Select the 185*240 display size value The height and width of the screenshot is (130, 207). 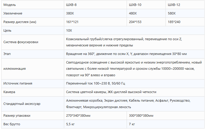point(174,22)
